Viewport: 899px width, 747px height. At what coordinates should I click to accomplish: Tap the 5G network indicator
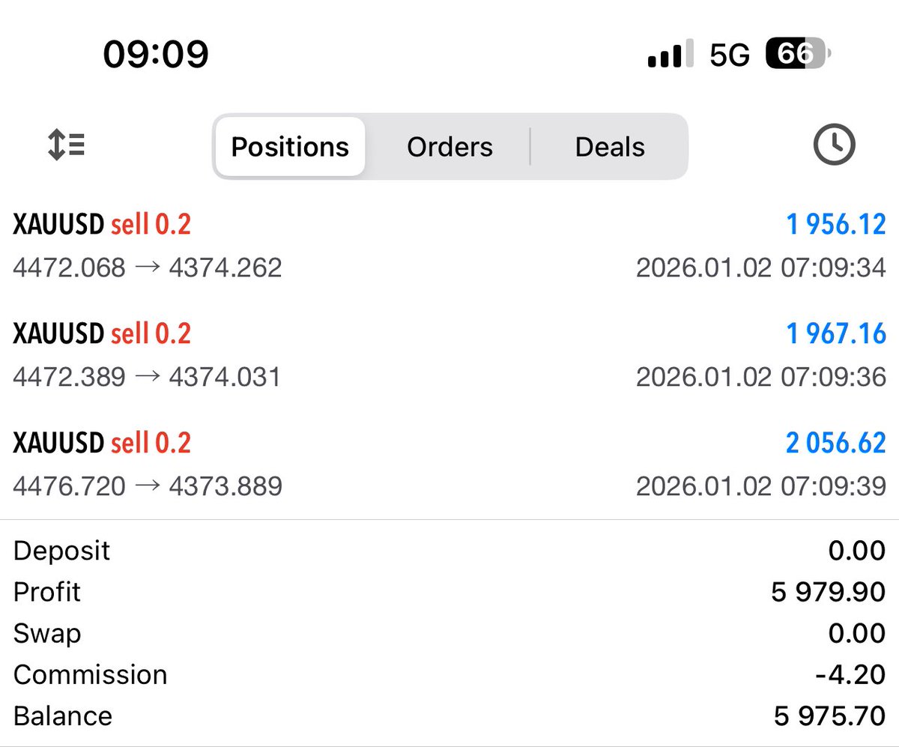tap(730, 55)
